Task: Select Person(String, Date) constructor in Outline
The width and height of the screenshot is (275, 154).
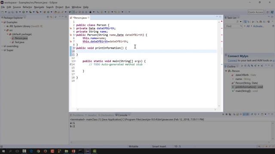Action: click(x=246, y=83)
